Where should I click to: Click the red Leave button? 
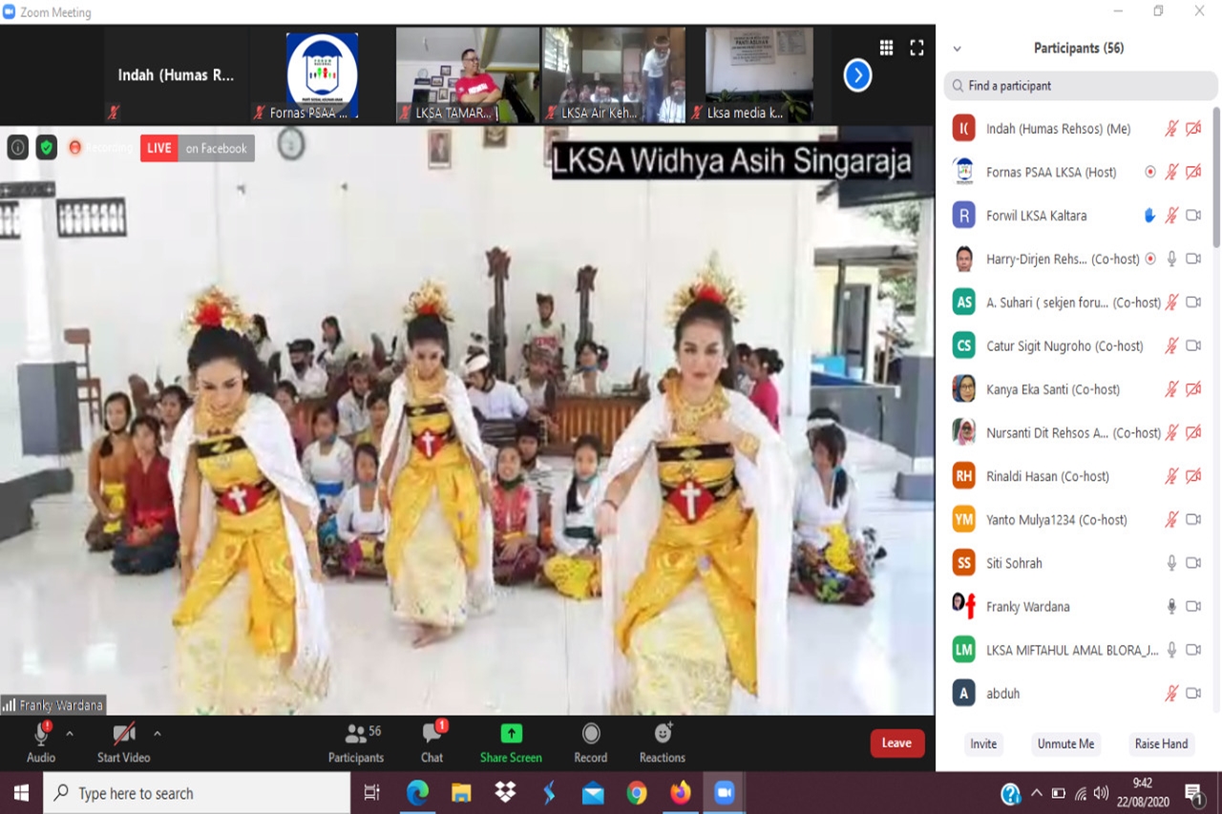896,743
